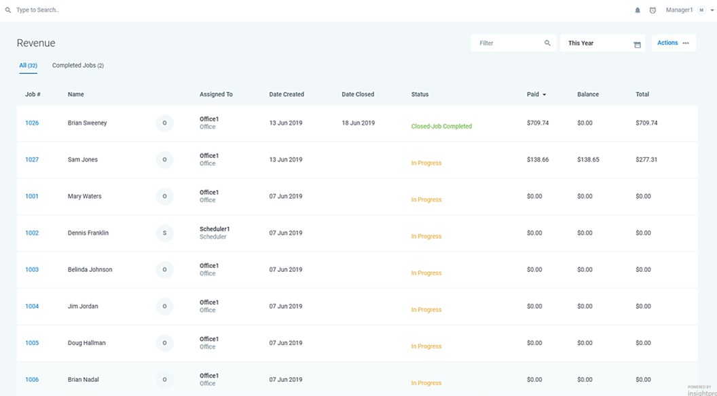
Task: Sort by the Date Created column header
Action: point(287,94)
